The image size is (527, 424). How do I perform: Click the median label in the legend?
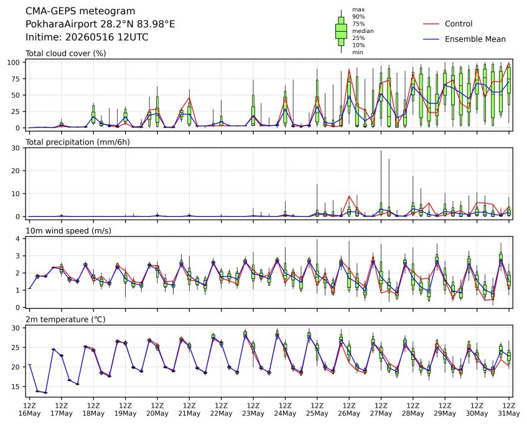363,31
